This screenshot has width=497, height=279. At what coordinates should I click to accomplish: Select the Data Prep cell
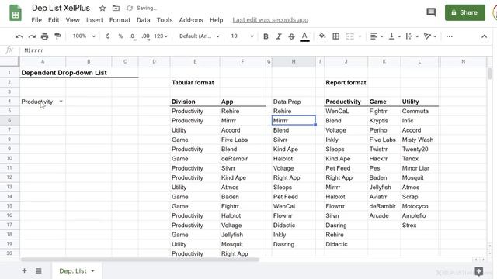point(294,102)
